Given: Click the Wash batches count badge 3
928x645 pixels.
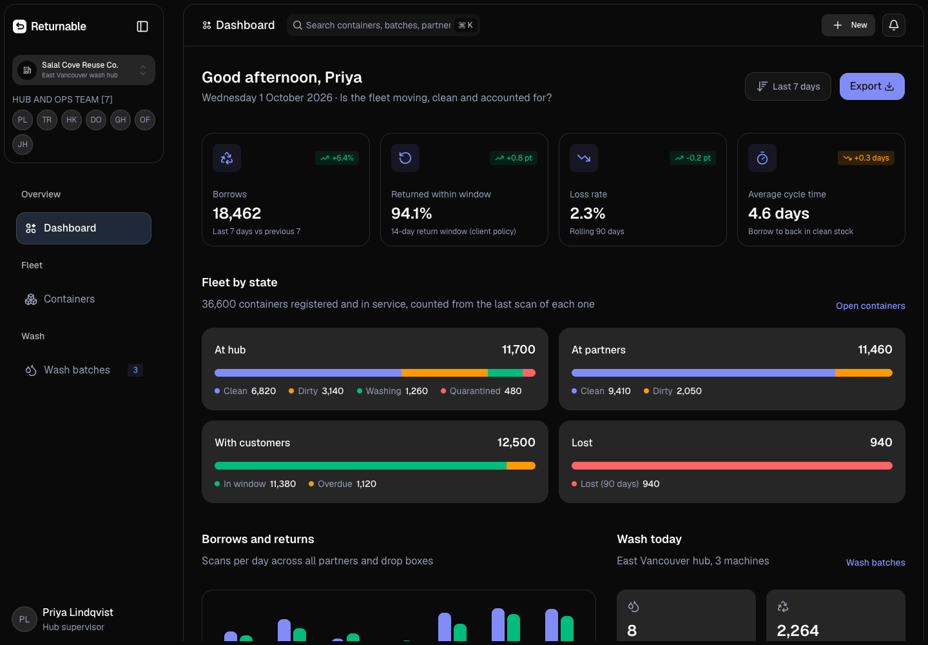Looking at the screenshot, I should (x=135, y=370).
